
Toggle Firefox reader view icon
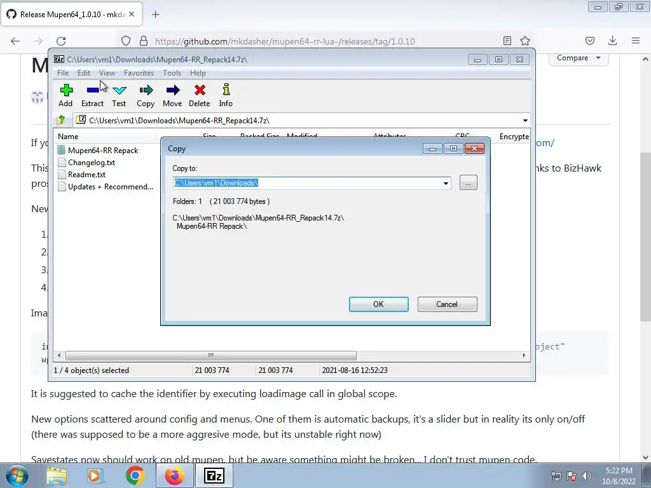[x=507, y=41]
